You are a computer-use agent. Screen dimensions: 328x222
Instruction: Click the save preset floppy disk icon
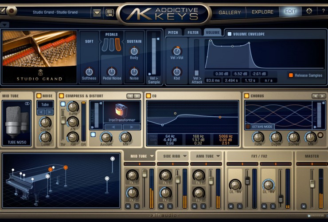[109, 12]
